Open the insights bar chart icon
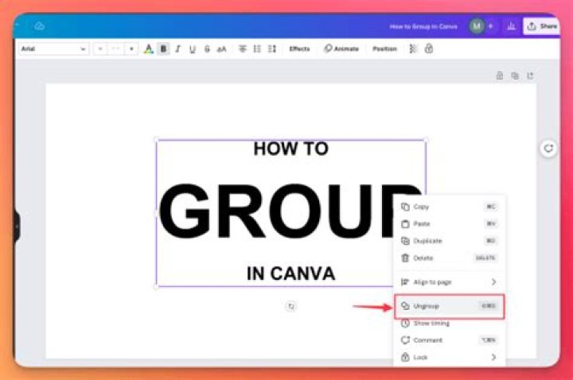Viewport: 573px width, 380px height. tap(511, 26)
